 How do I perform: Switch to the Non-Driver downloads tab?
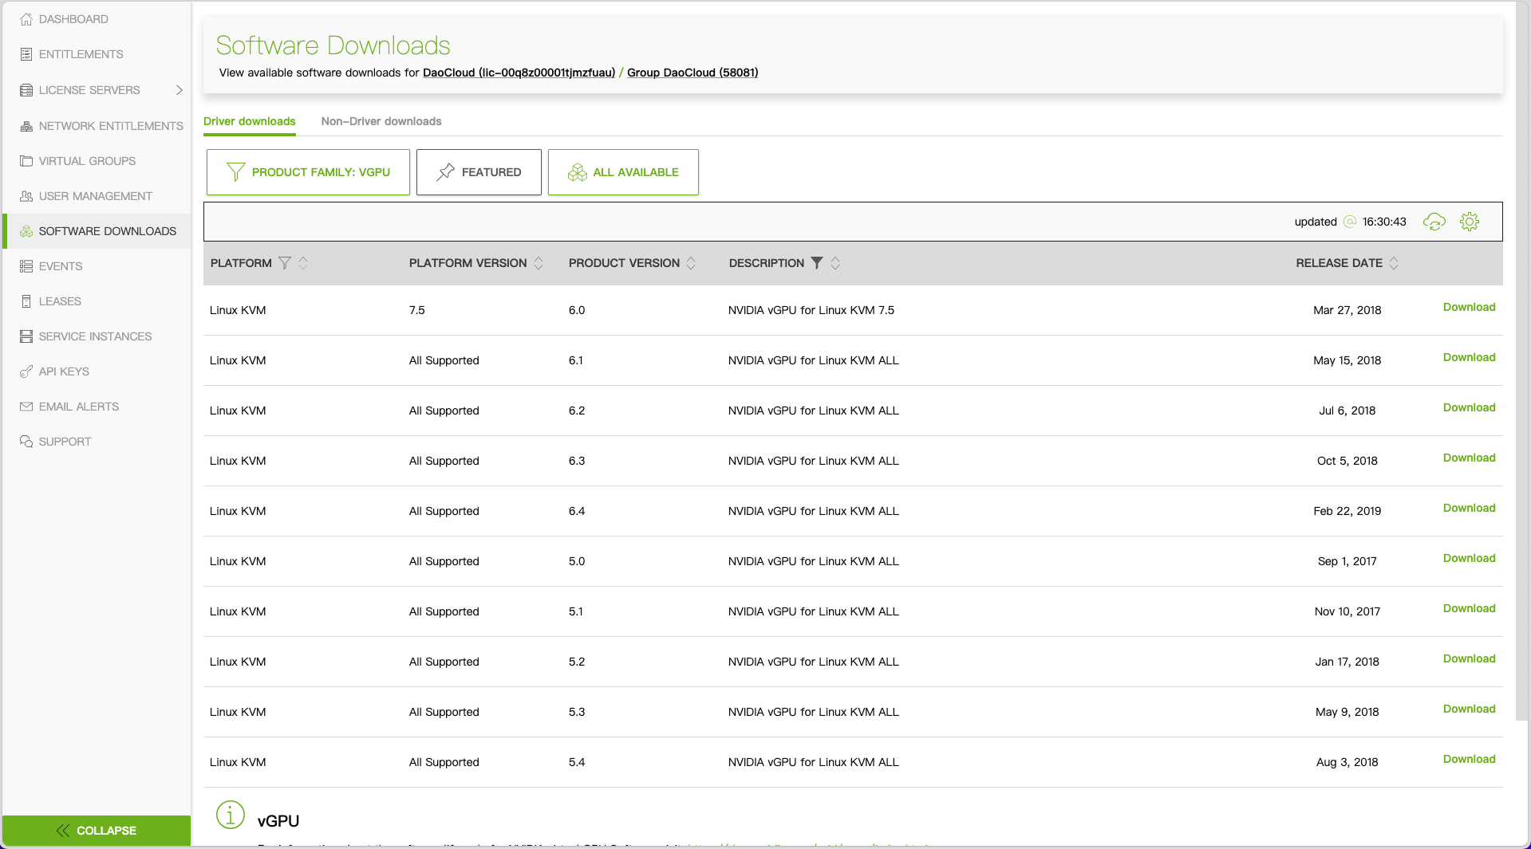coord(381,121)
